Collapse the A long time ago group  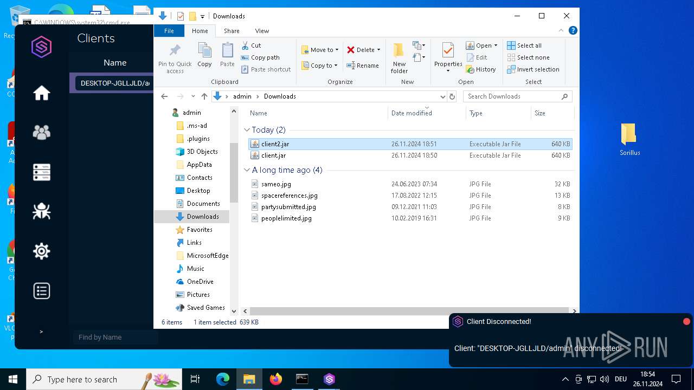click(x=247, y=170)
